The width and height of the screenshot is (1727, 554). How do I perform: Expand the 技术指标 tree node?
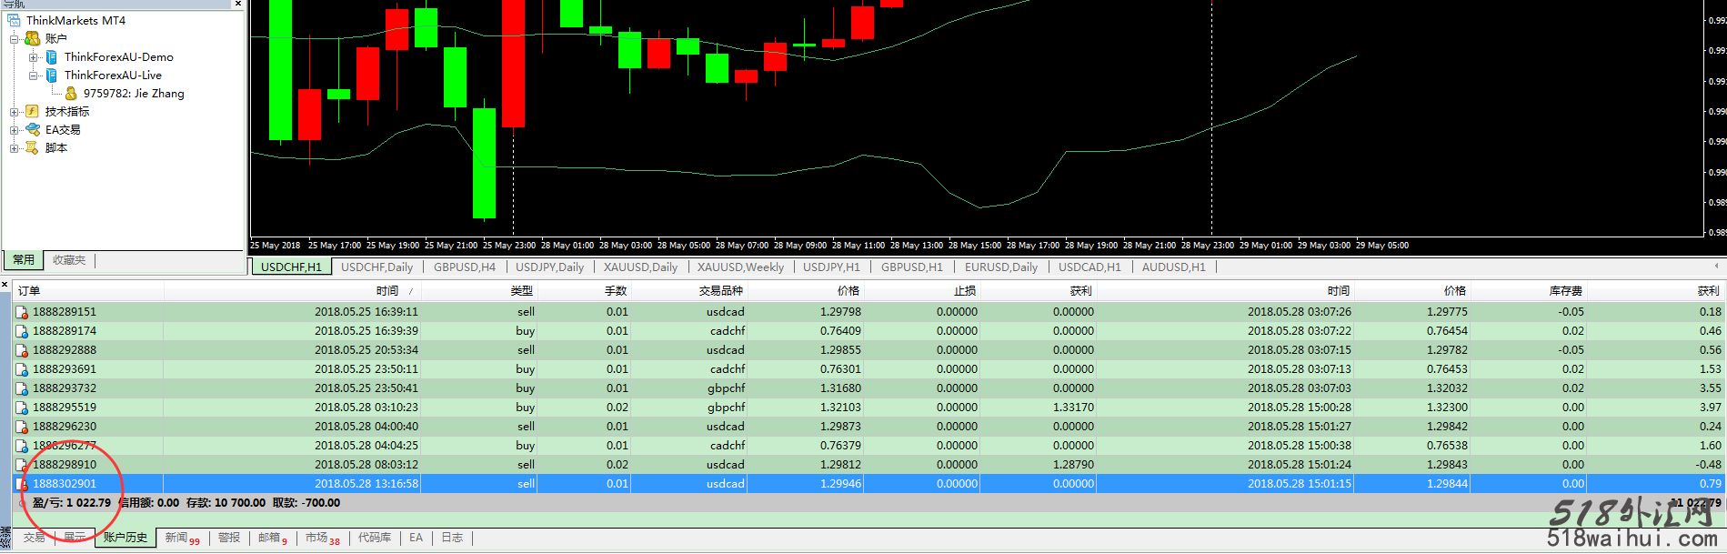click(x=14, y=112)
